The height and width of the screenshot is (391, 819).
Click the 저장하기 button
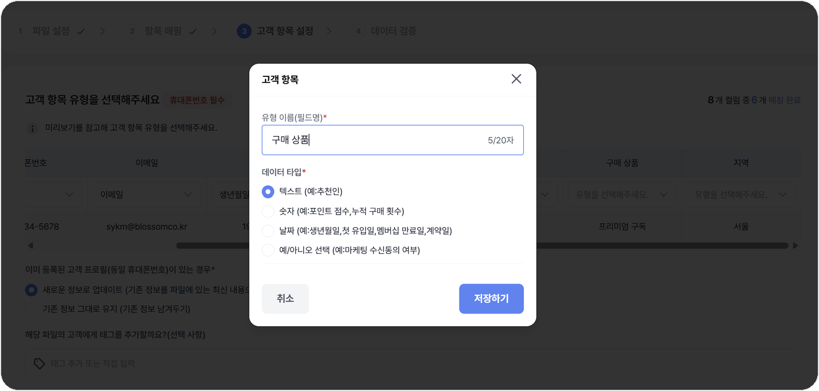pyautogui.click(x=491, y=299)
